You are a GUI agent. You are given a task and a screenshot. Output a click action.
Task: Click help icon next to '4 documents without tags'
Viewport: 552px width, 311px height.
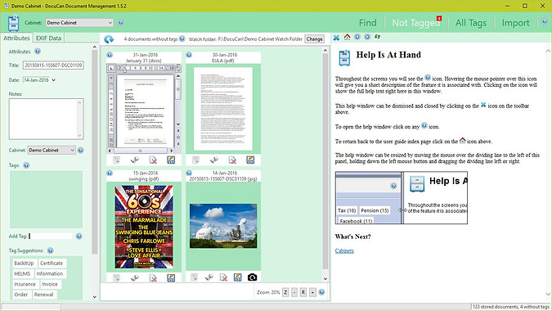pyautogui.click(x=182, y=38)
